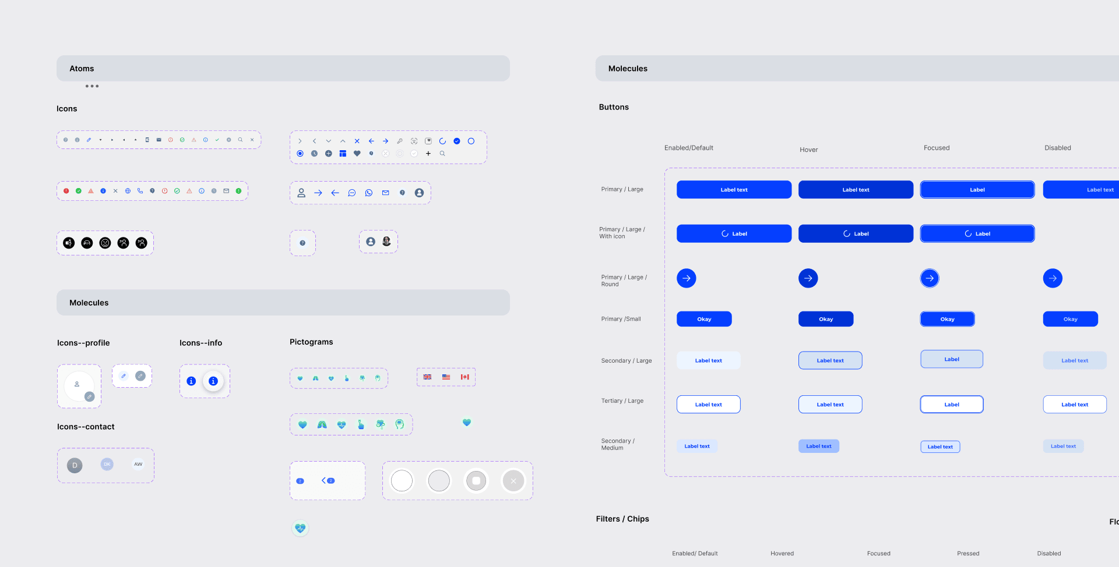1119x567 pixels.
Task: Click the disabled white checkmark circle icon
Action: 414,154
